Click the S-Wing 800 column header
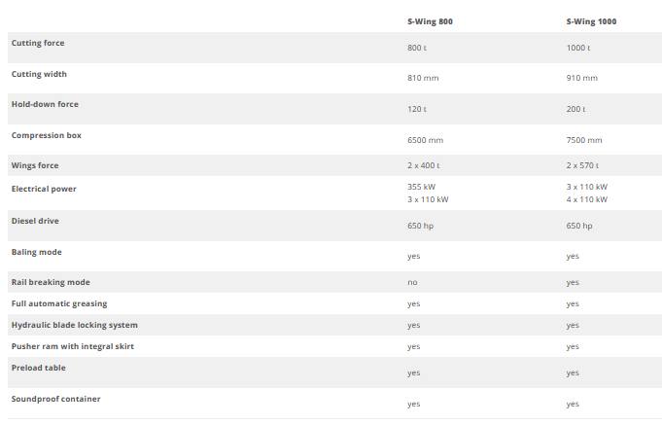 click(x=429, y=20)
